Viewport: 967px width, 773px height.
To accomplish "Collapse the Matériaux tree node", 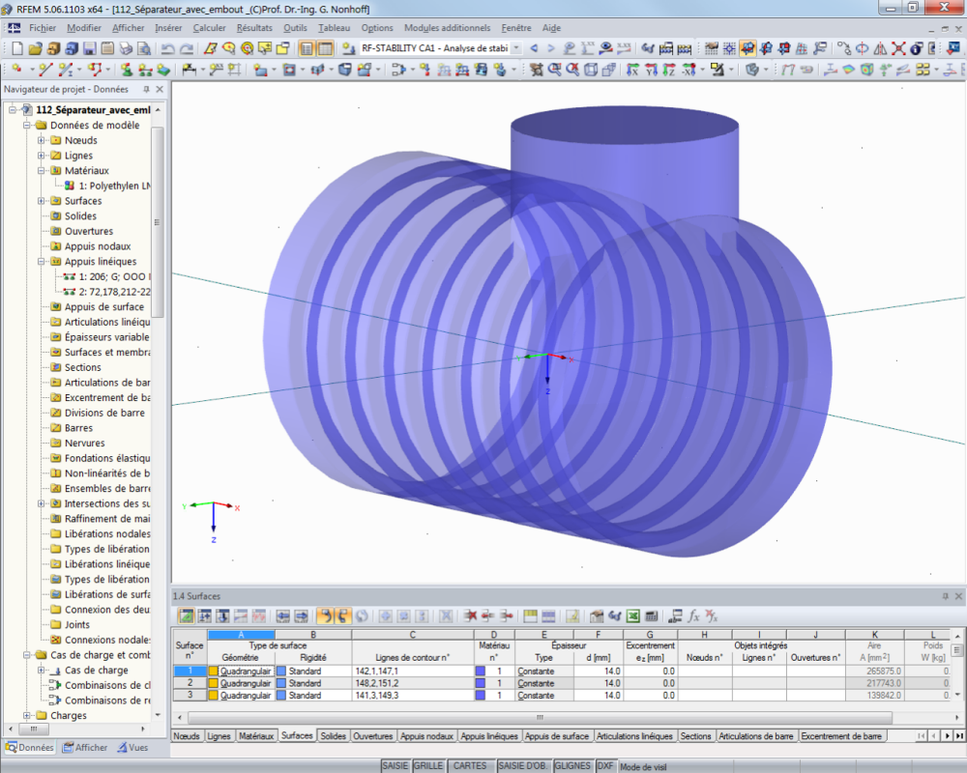I will (x=42, y=171).
